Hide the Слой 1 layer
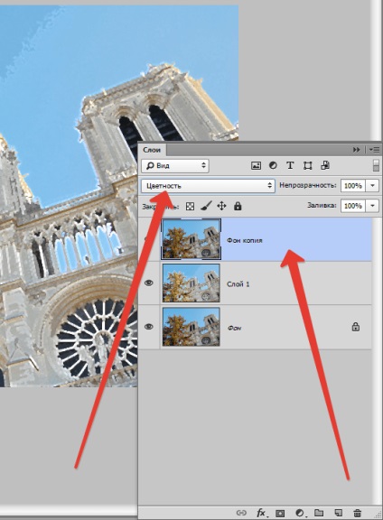 [x=149, y=283]
